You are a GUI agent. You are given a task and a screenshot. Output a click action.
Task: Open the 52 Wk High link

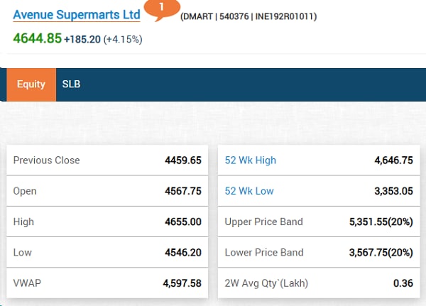click(250, 160)
